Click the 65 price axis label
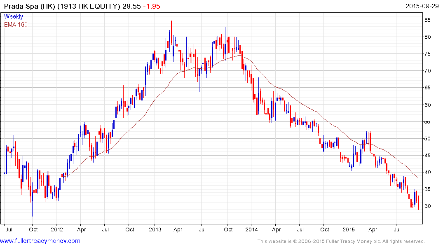The width and height of the screenshot is (443, 247). [x=427, y=88]
